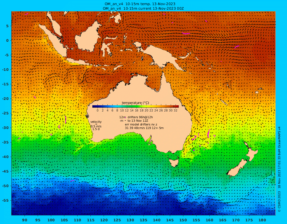Click latitude axis label '-15'

(5, 84)
